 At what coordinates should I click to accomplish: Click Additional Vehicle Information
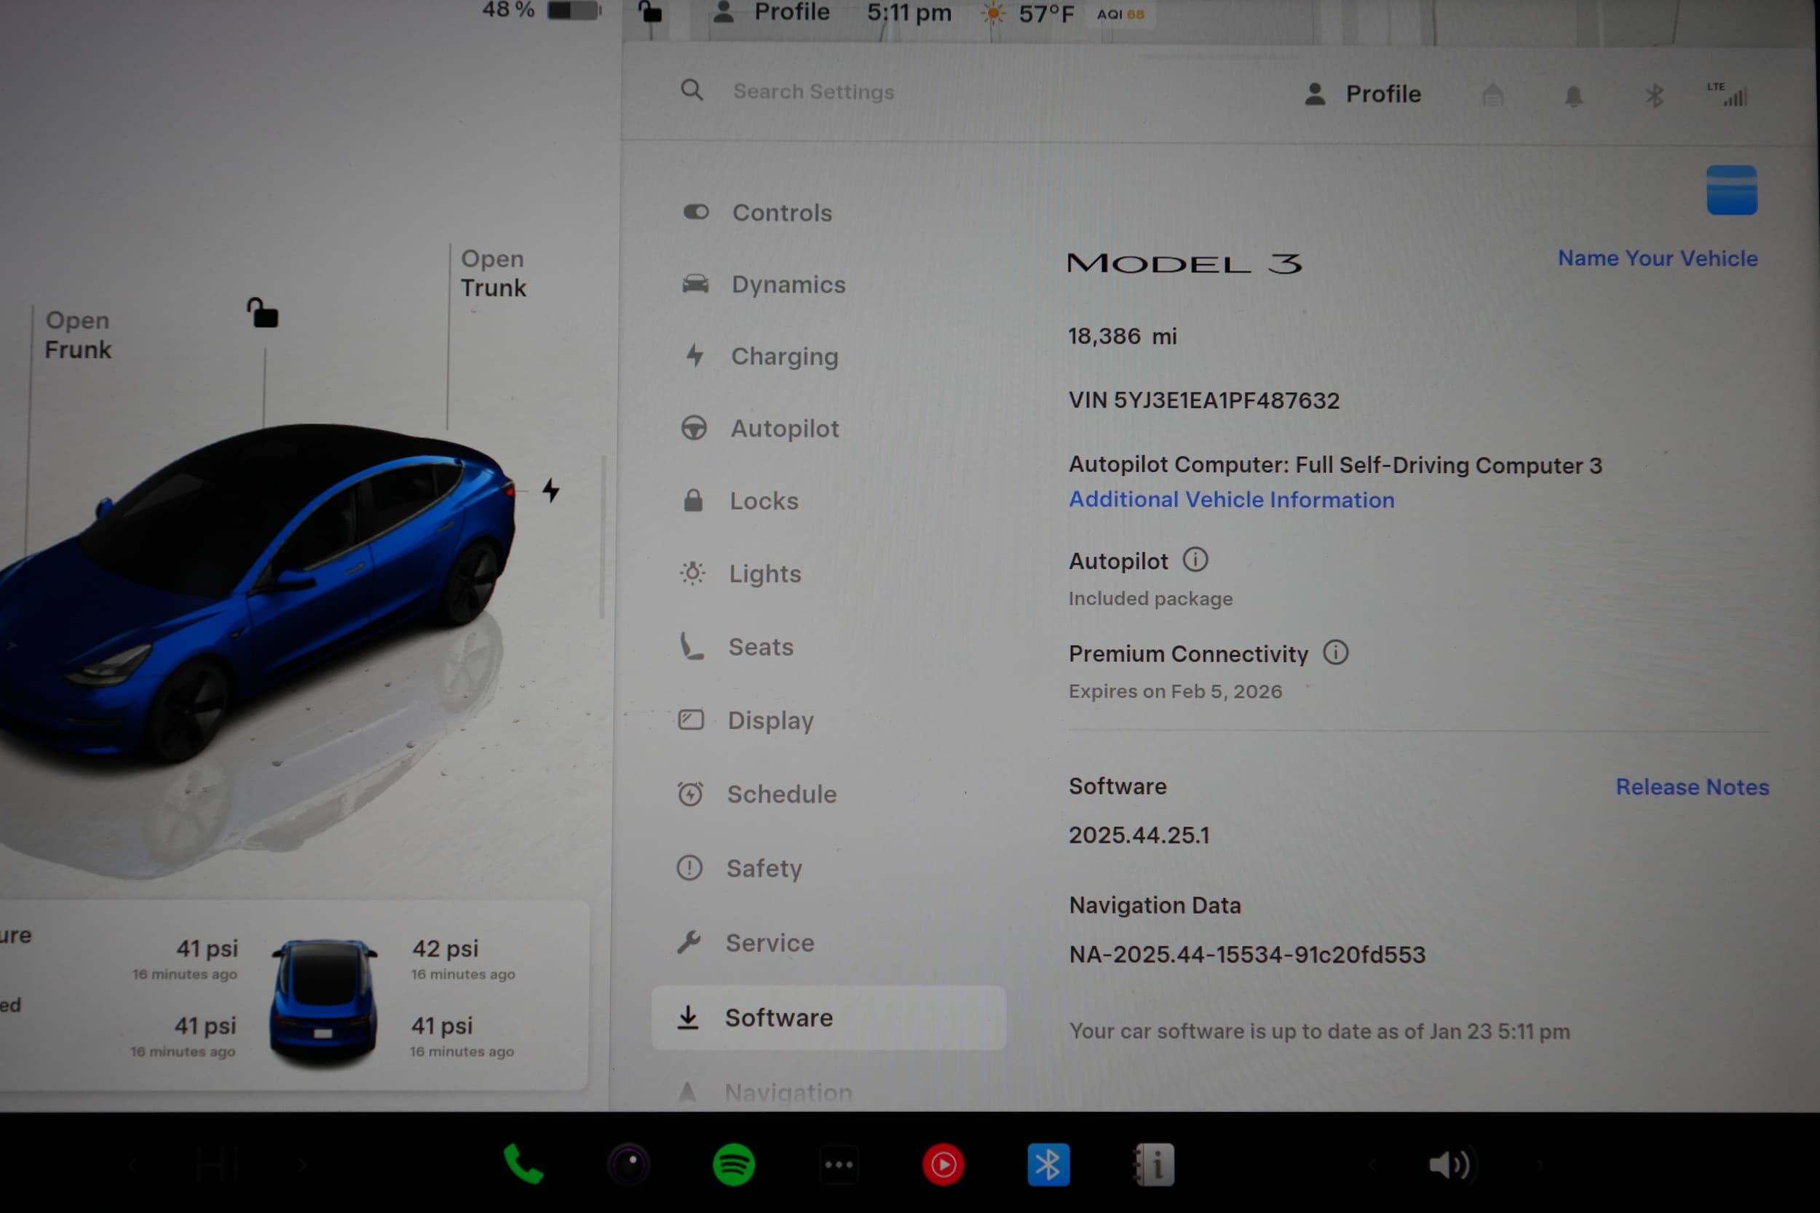click(x=1231, y=499)
